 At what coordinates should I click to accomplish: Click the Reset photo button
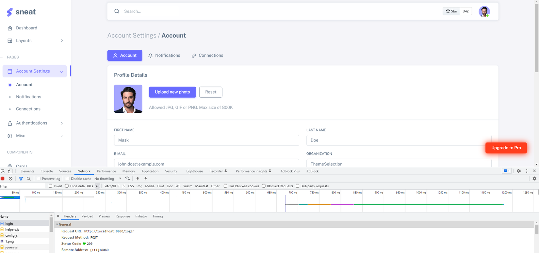[211, 92]
